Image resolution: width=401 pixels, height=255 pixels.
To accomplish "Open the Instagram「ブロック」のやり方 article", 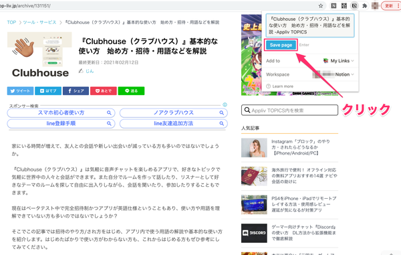I will tap(301, 147).
